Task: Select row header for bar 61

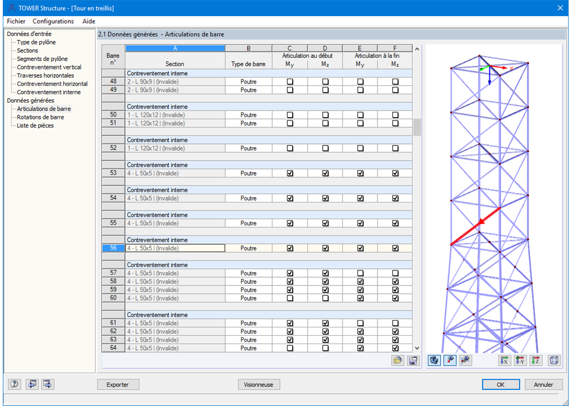Action: (113, 323)
